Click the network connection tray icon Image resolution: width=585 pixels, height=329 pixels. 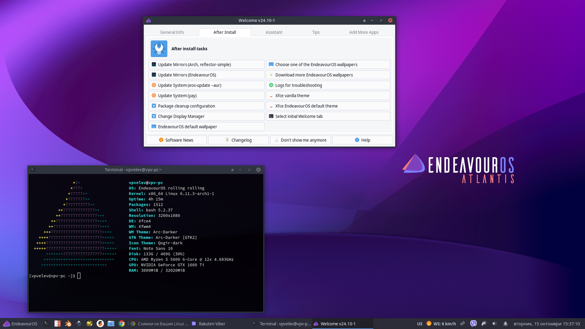point(463,324)
